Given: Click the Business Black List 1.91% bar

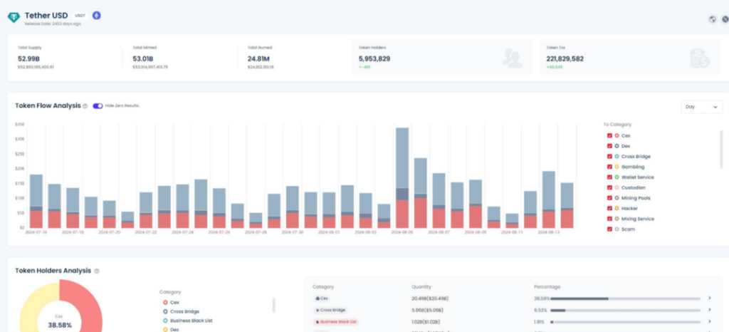Looking at the screenshot, I should tap(625, 322).
